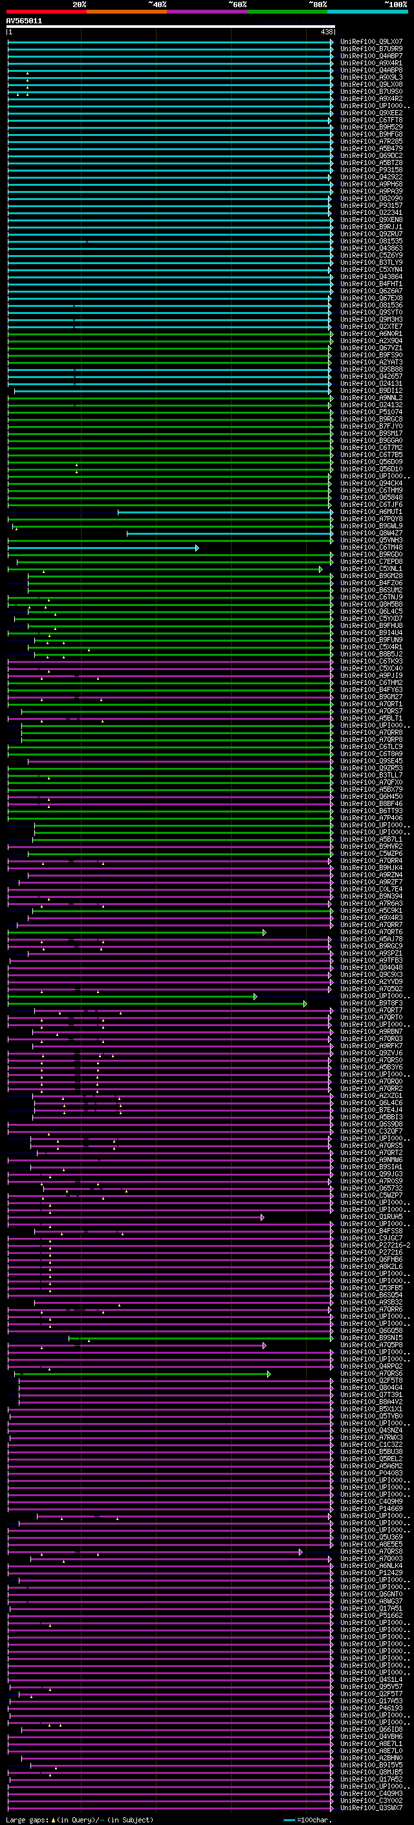Image resolution: width=414 pixels, height=1825 pixels.
Task: Click hit label UniRef100_Q42922
Action: (371, 177)
